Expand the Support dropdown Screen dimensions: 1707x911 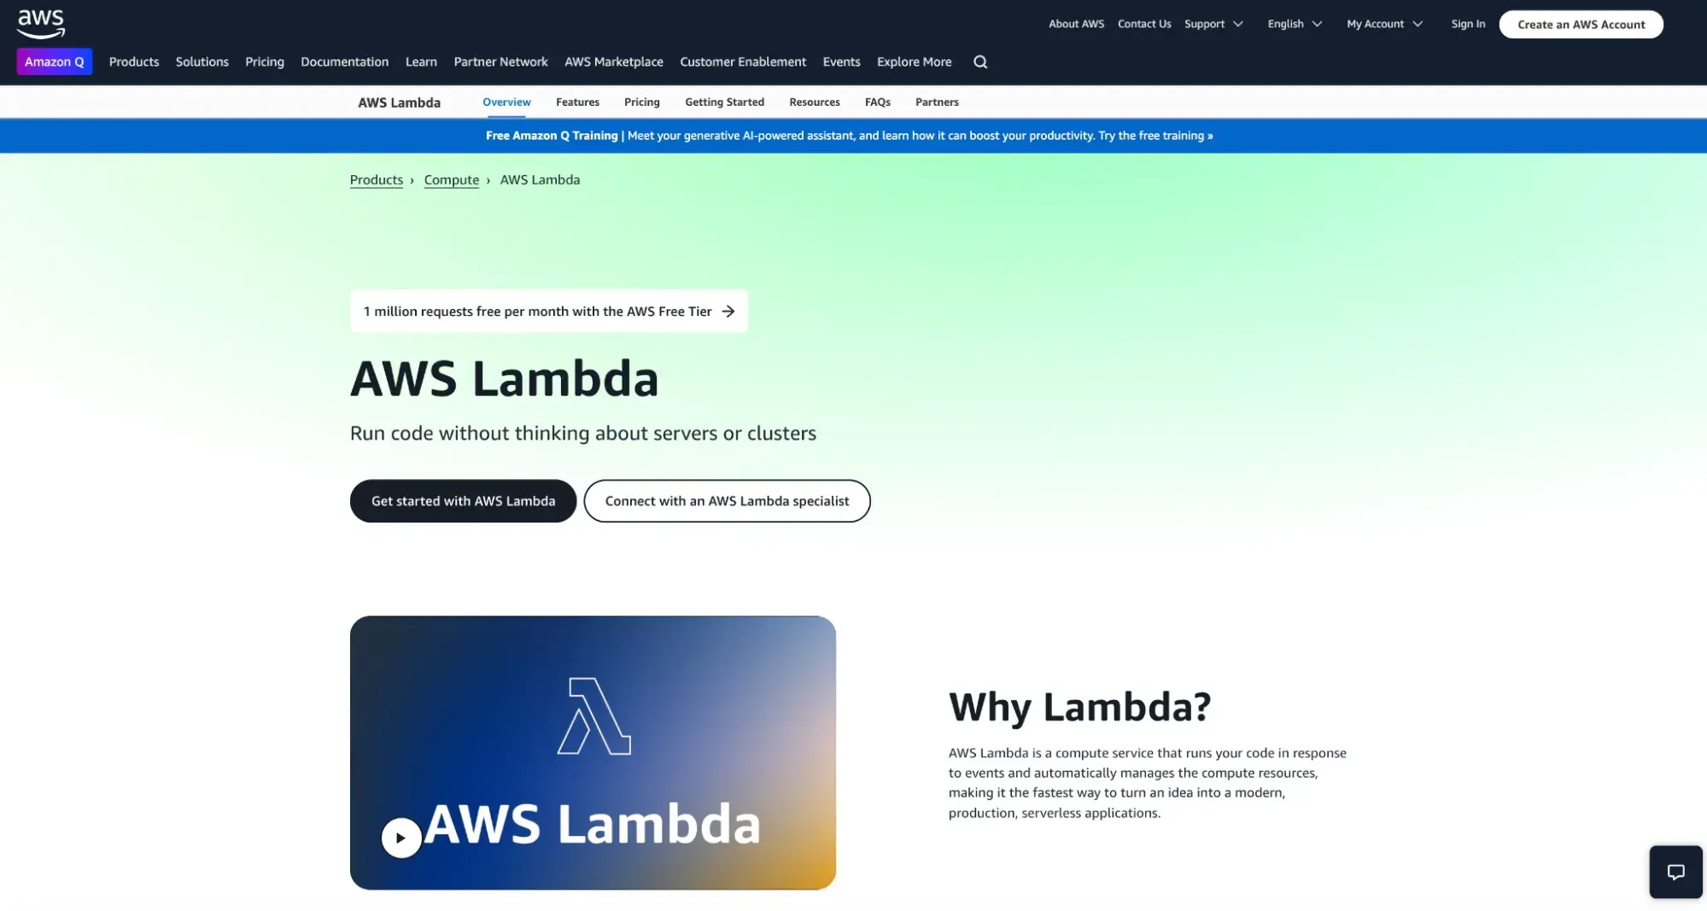click(1213, 24)
